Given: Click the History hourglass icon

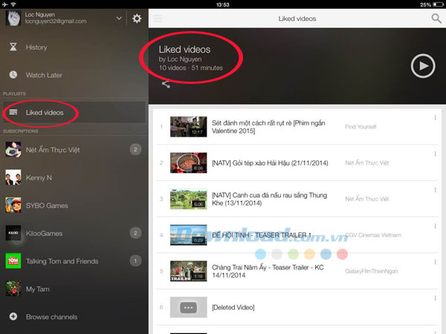Looking at the screenshot, I should (13, 47).
